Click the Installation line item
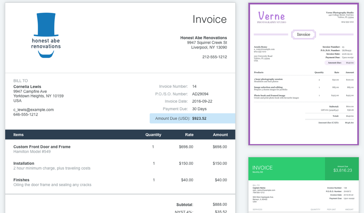 (x=24, y=163)
